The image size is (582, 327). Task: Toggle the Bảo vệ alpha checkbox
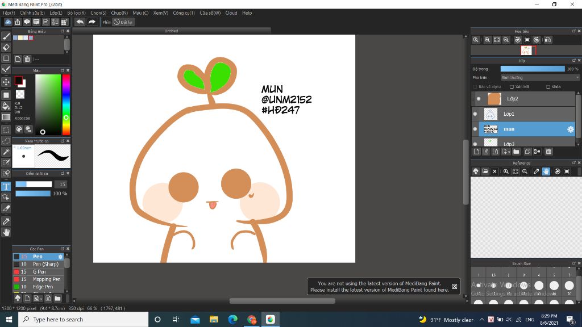[475, 87]
